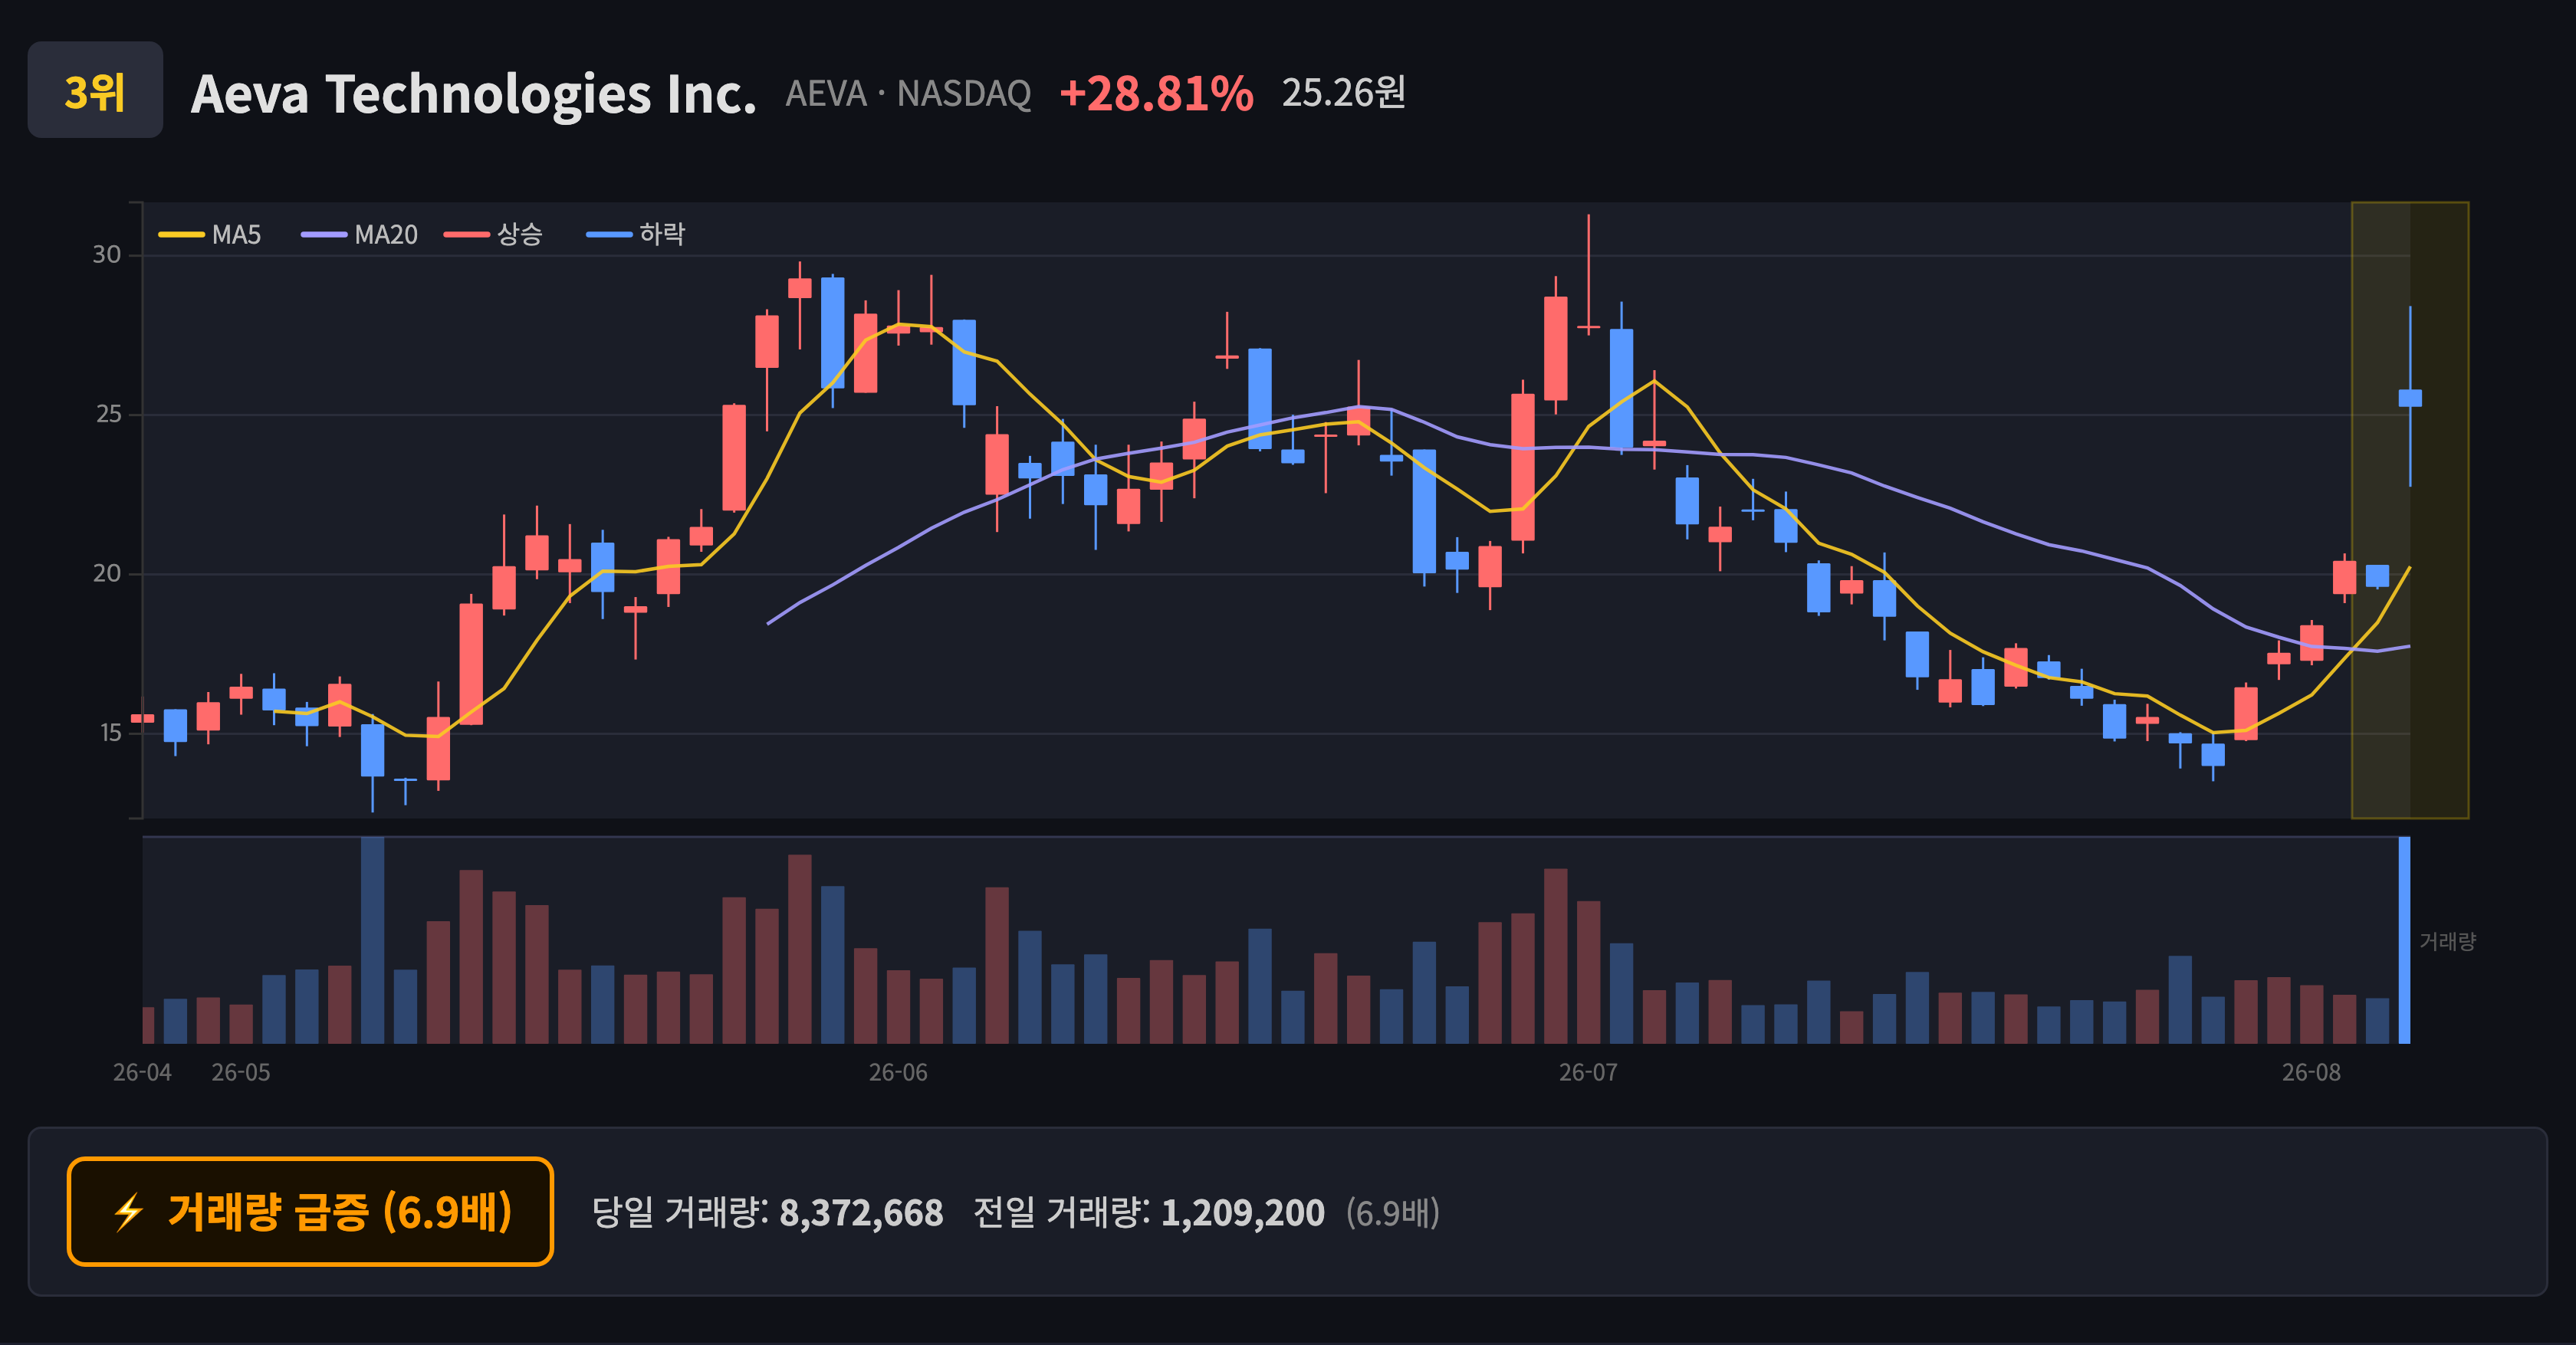Click the 26-04 date axis label
This screenshot has height=1345, width=2576.
pyautogui.click(x=142, y=1072)
